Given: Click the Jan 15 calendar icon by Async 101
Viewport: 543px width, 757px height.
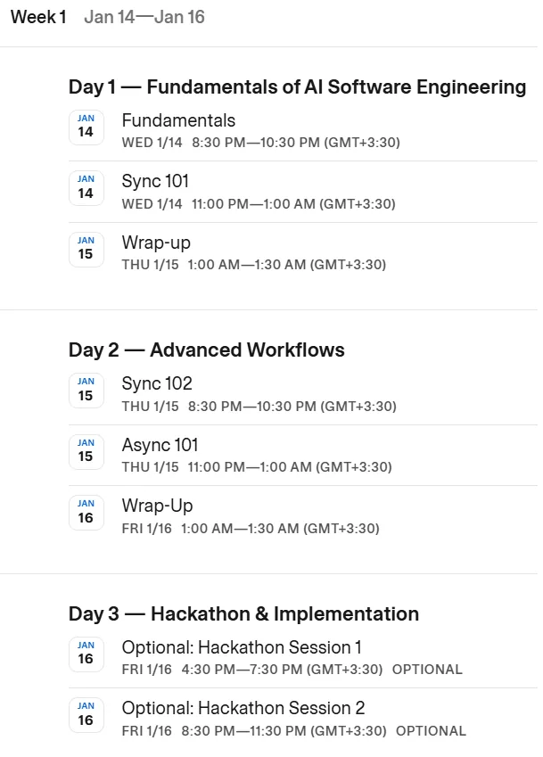Looking at the screenshot, I should click(x=86, y=452).
